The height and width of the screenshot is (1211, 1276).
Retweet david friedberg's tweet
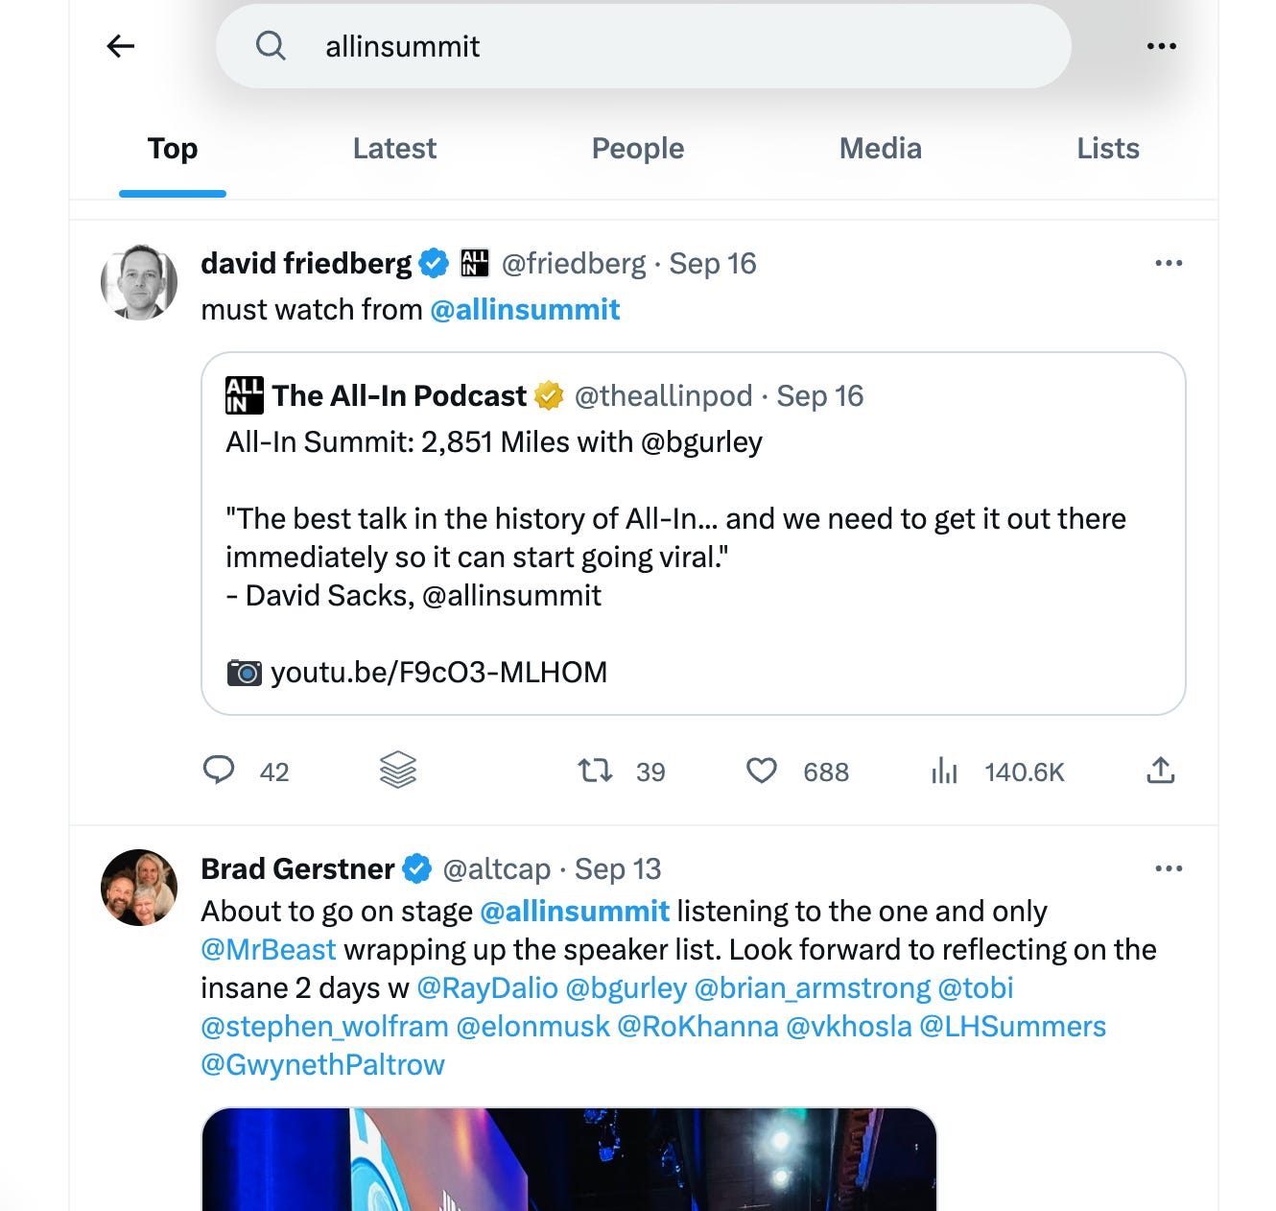[595, 771]
